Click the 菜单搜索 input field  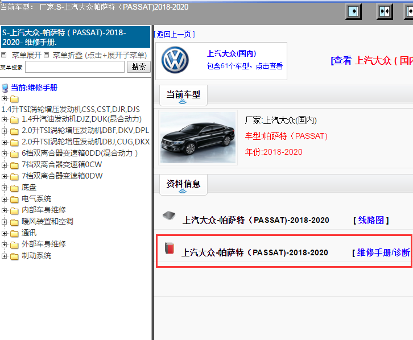point(75,67)
